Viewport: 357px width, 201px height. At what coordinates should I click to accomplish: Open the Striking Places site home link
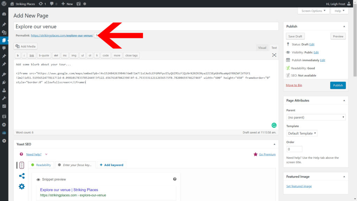pos(23,4)
